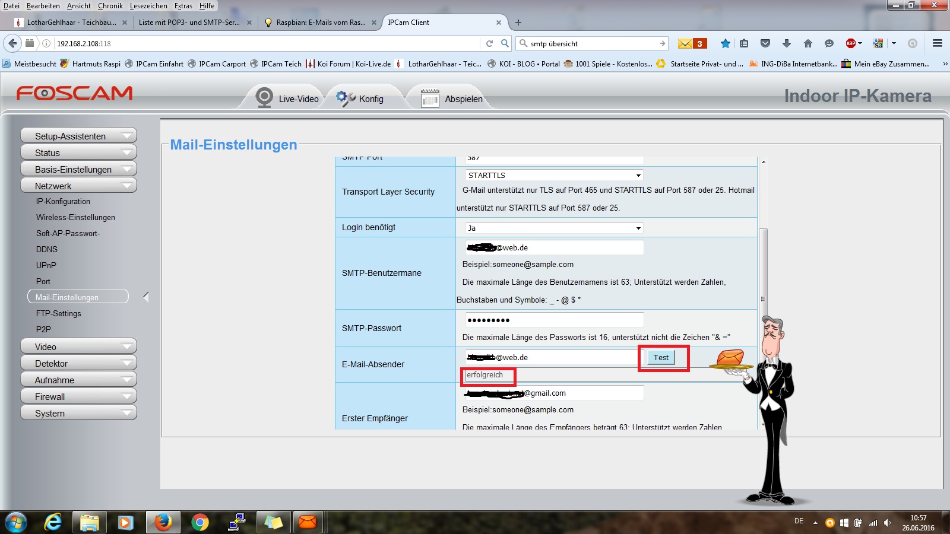
Task: Open the FTP-Settings page
Action: (58, 314)
